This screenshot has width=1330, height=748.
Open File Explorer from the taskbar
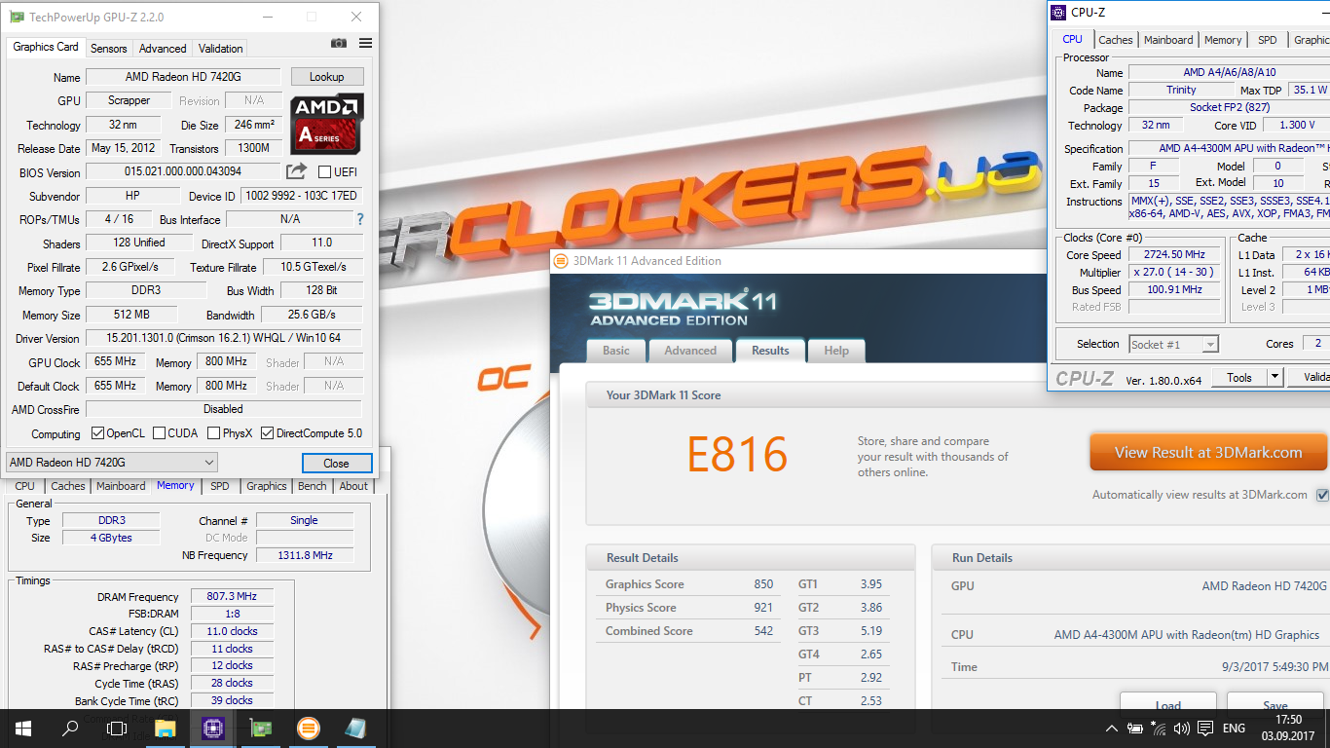click(x=165, y=728)
